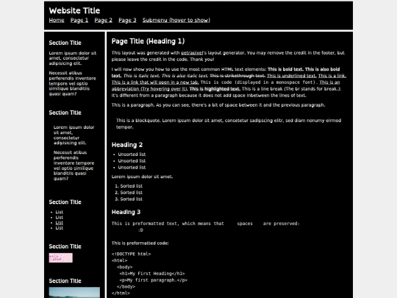The width and height of the screenshot is (397, 298).
Task: Open the Home navigation link
Action: (57, 21)
